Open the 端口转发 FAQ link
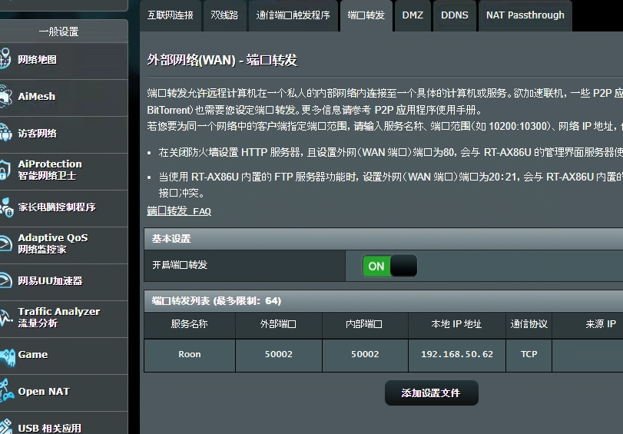The image size is (623, 434). coord(179,210)
